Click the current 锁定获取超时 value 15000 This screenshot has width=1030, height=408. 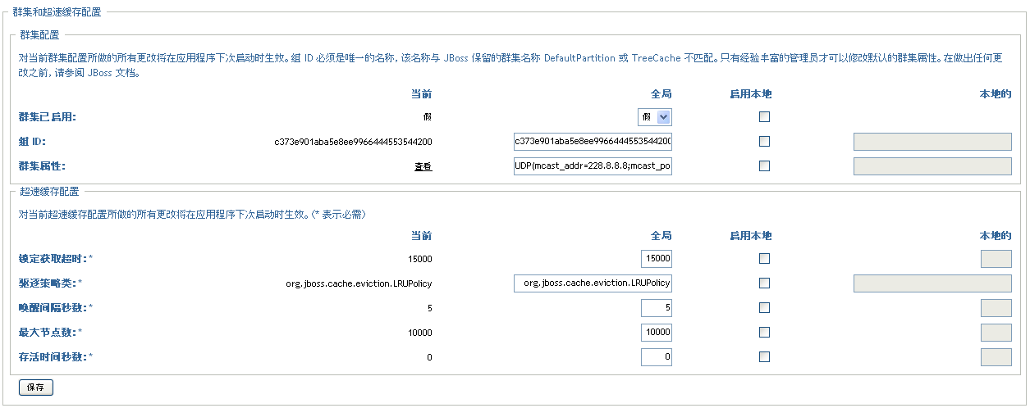(419, 259)
